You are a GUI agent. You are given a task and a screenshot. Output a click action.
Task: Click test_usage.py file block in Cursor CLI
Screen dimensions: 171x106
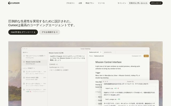point(130,99)
